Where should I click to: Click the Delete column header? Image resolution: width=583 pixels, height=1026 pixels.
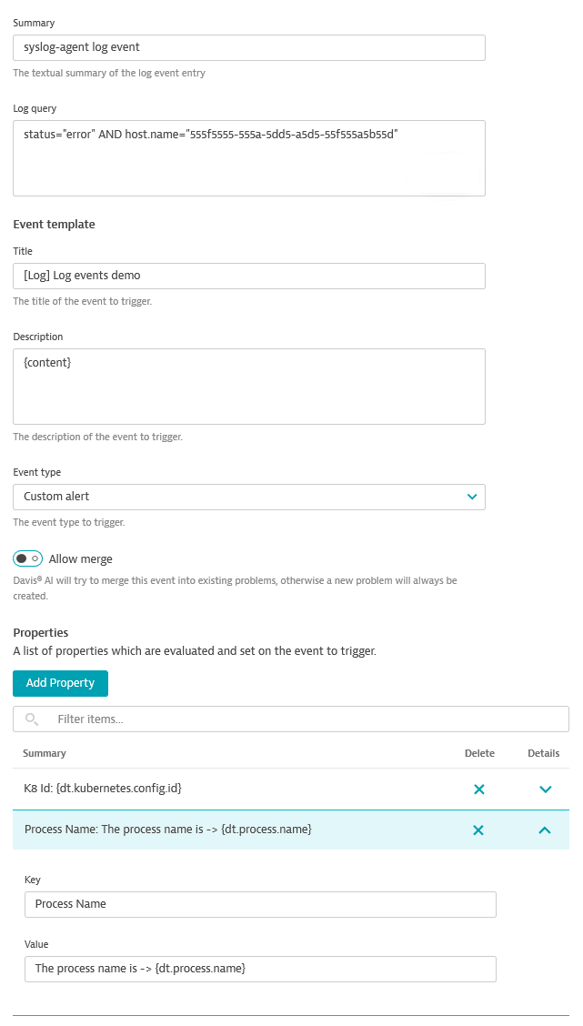pyautogui.click(x=479, y=753)
